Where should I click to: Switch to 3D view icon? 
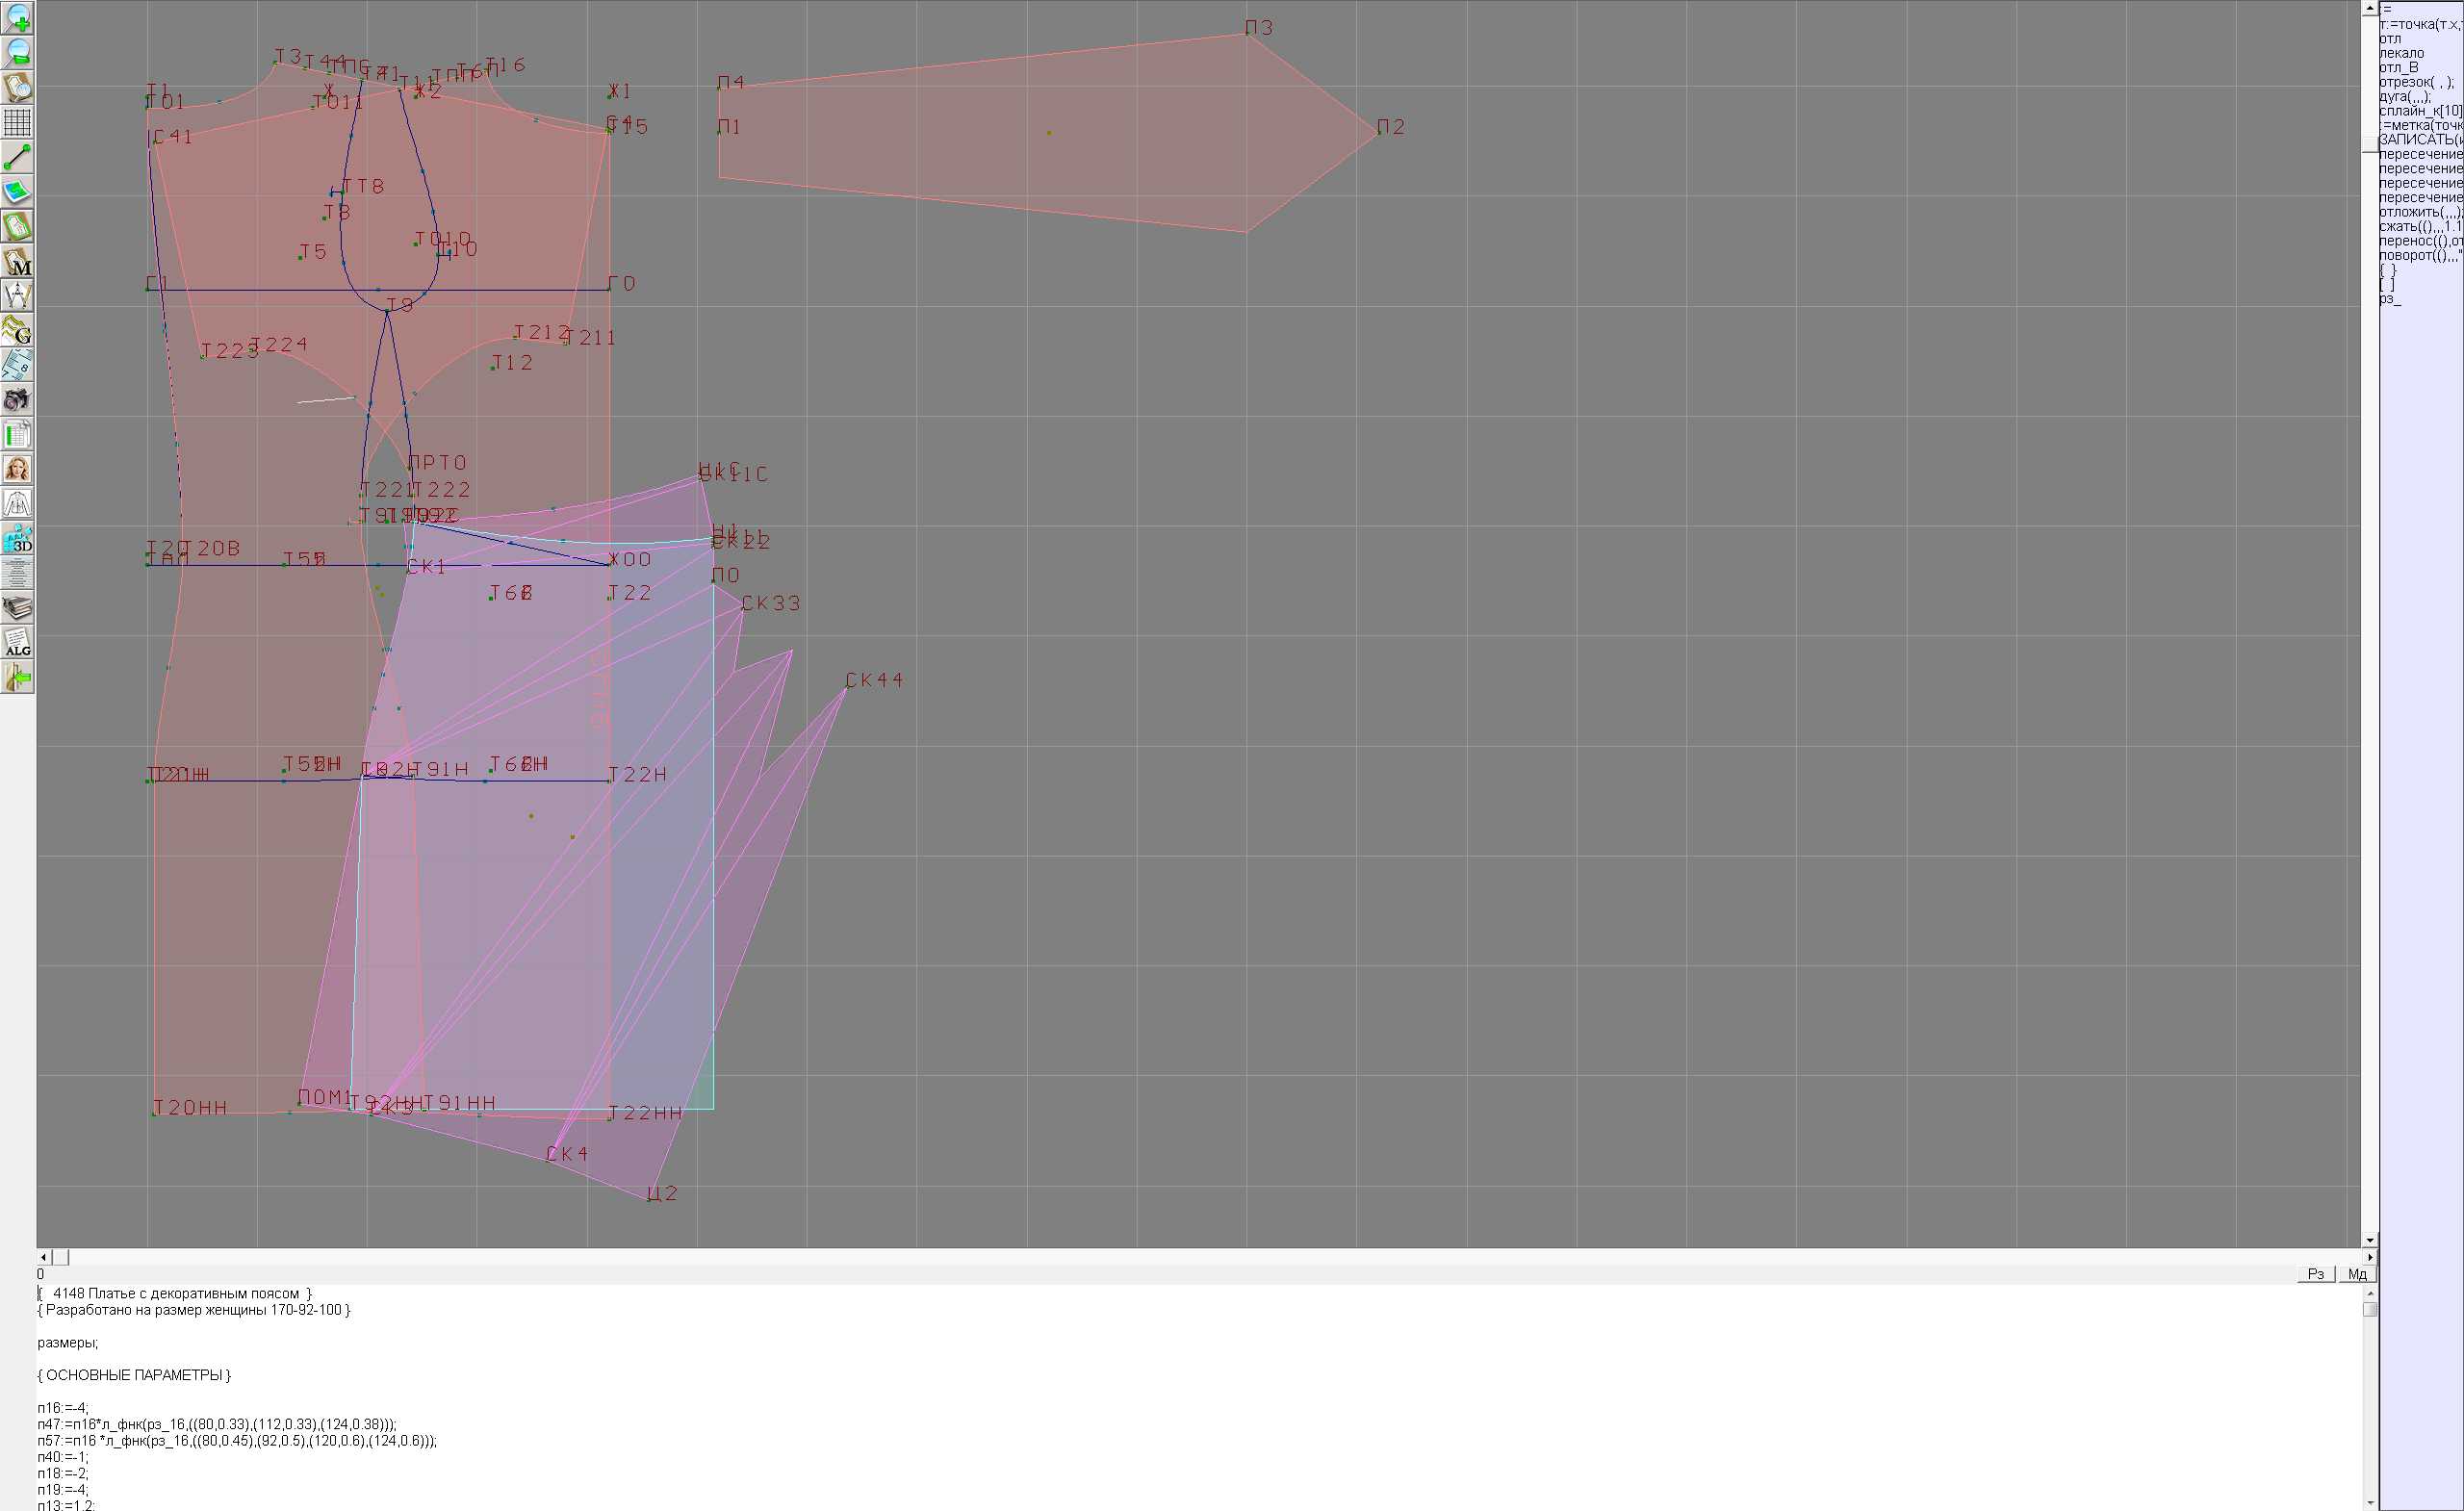(17, 539)
